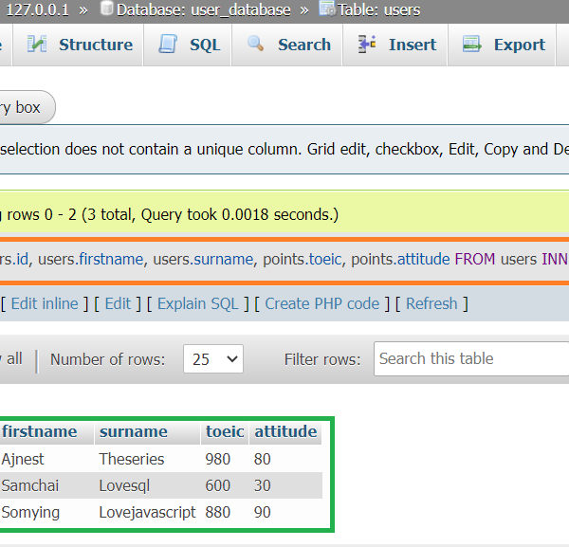Sort by the firstname column header

(40, 431)
